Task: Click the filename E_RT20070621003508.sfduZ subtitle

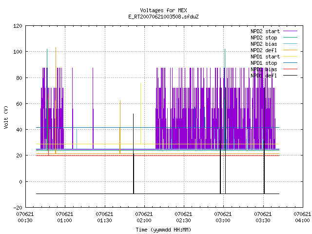Action: (x=163, y=17)
